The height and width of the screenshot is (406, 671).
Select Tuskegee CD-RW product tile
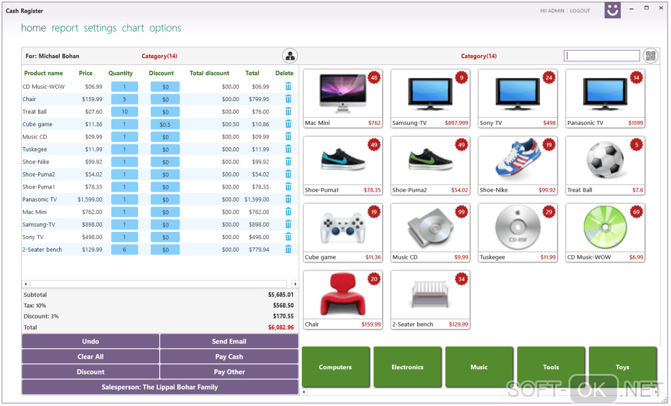(x=517, y=233)
